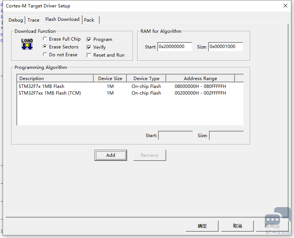Cancel with the 取消 button
The width and height of the screenshot is (294, 238).
pyautogui.click(x=238, y=226)
